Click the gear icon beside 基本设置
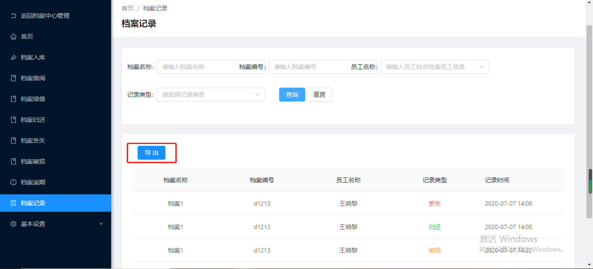The image size is (593, 269). 13,224
